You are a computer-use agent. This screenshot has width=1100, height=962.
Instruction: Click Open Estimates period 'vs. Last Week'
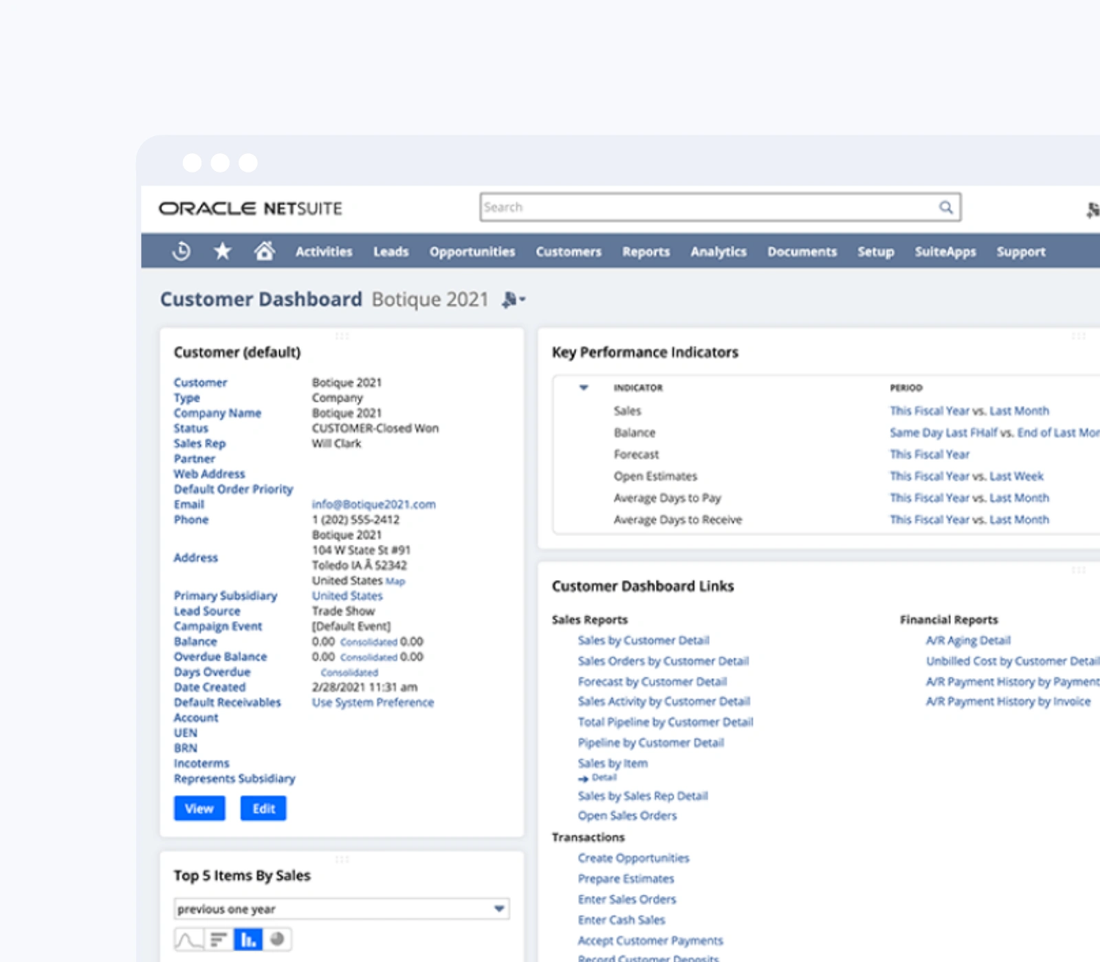(x=1008, y=476)
